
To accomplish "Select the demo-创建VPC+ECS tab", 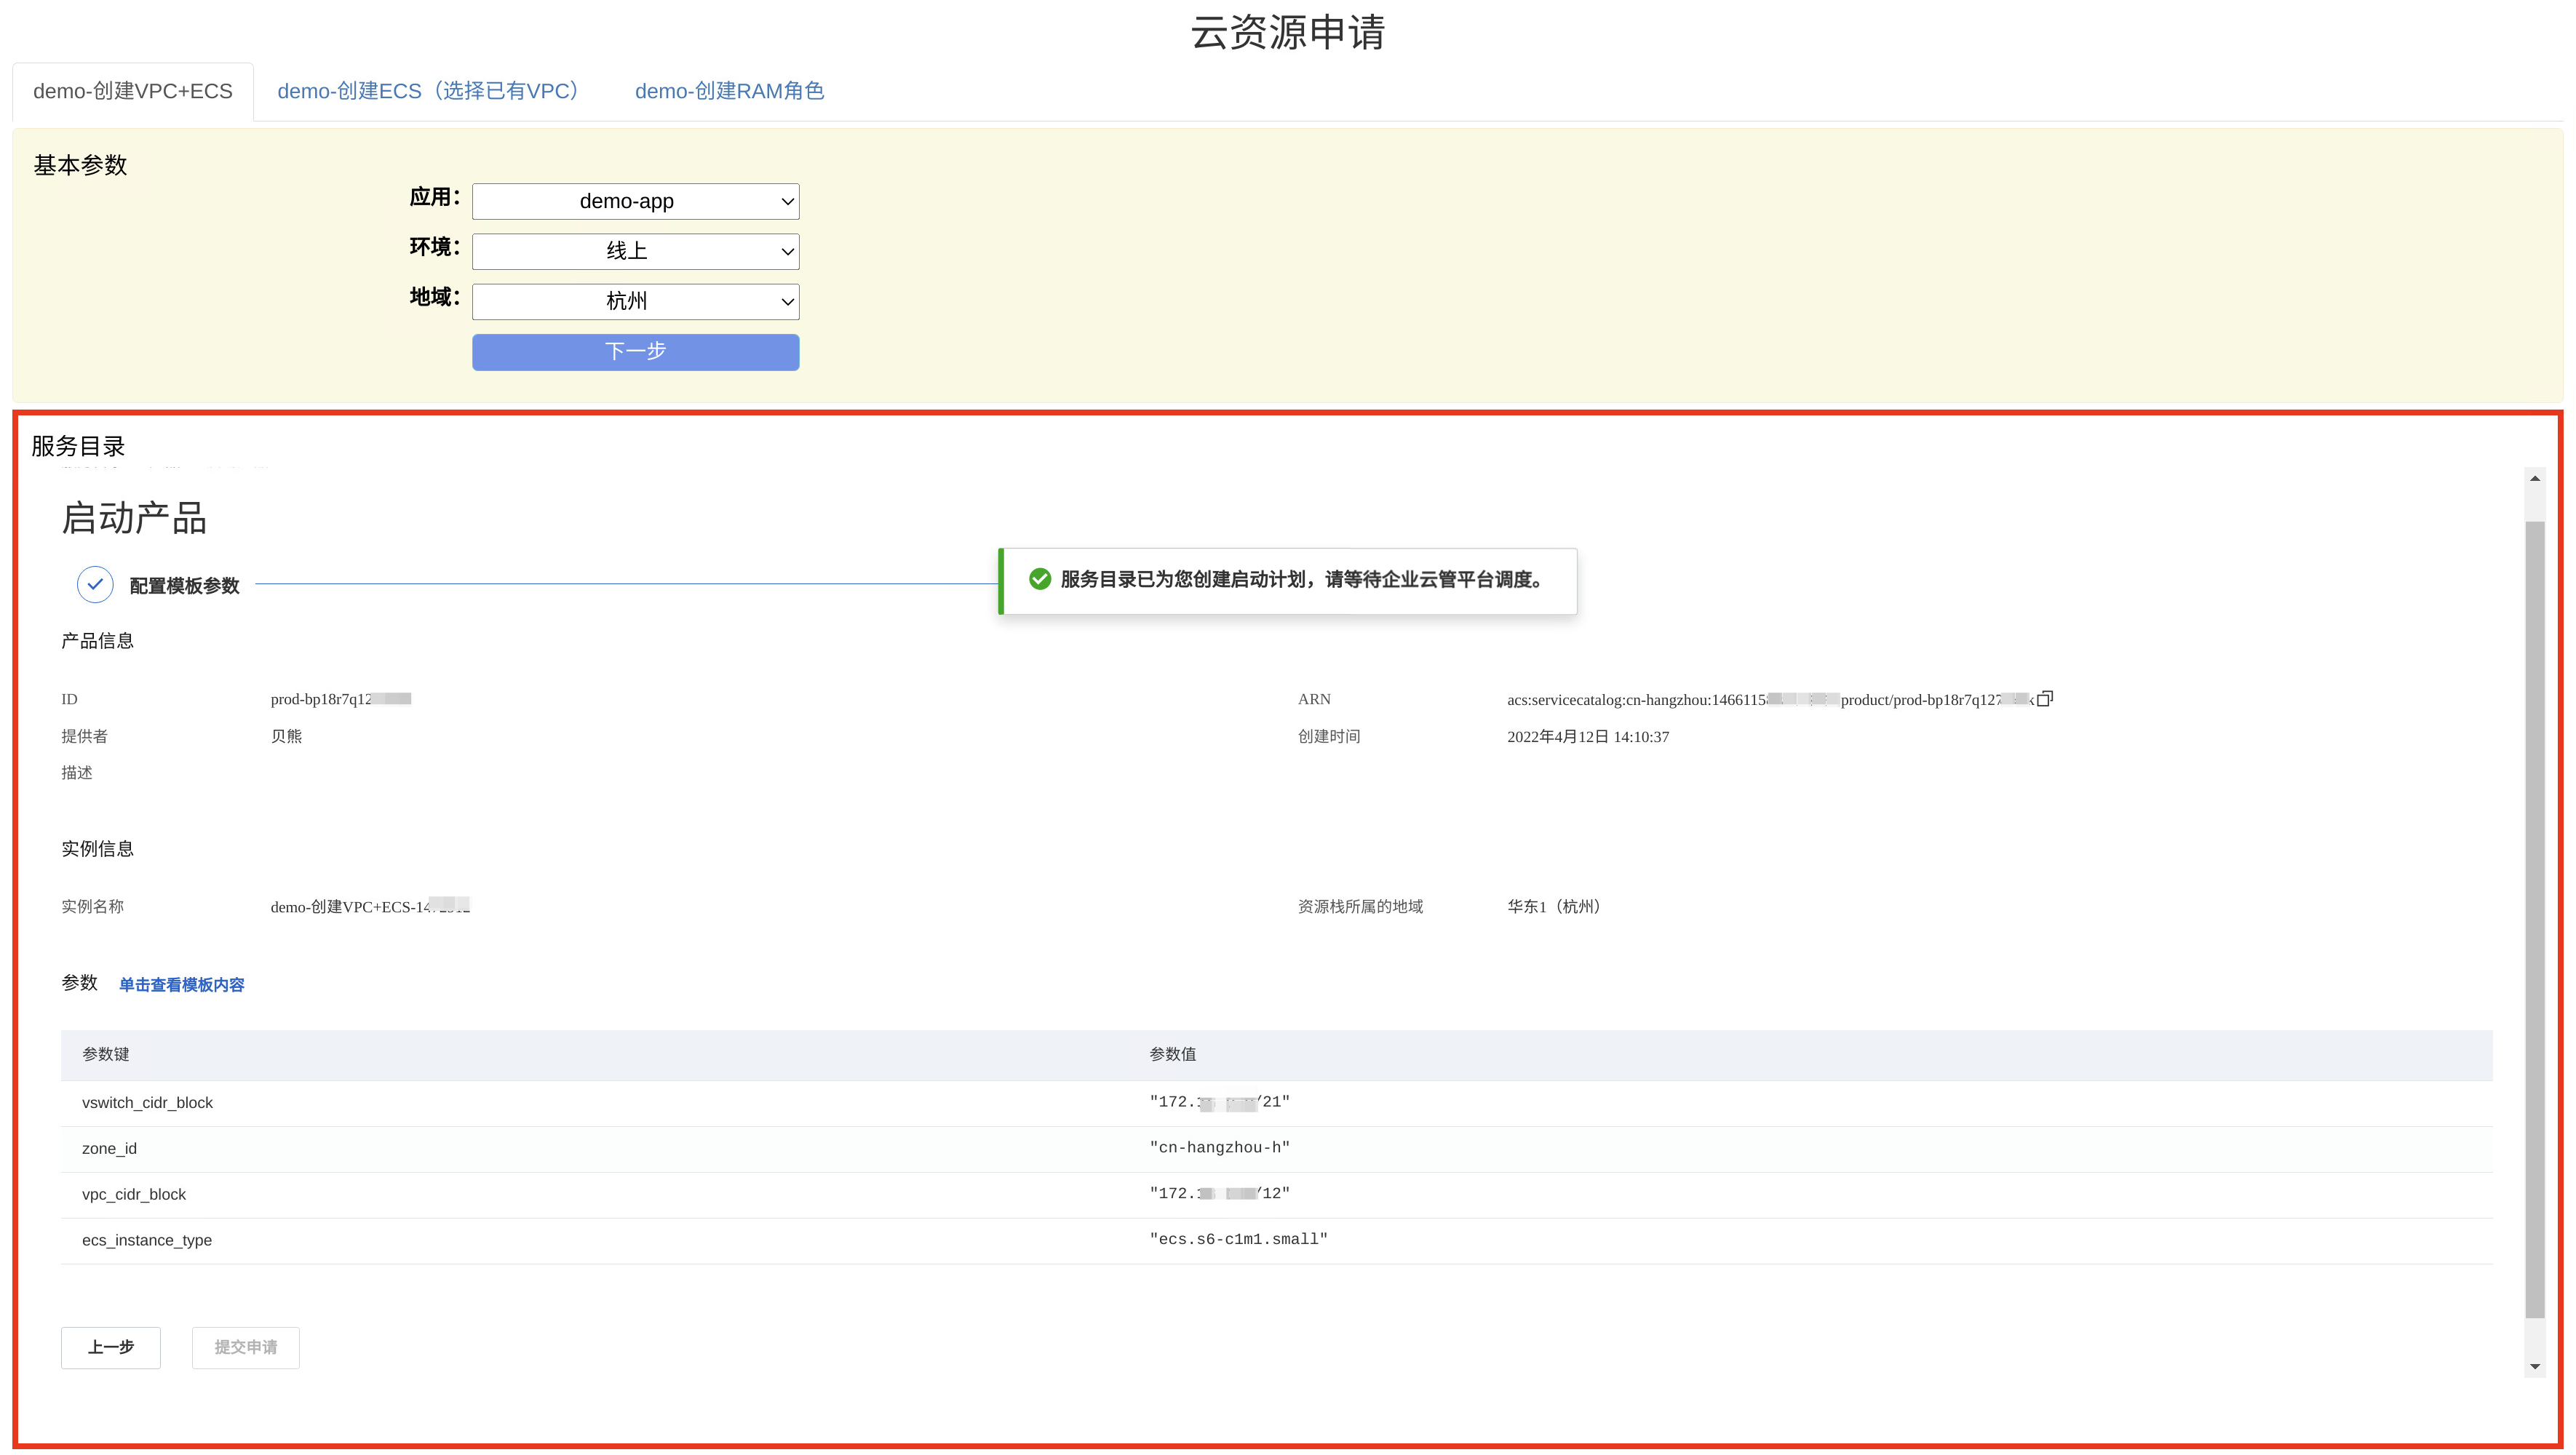I will [133, 91].
